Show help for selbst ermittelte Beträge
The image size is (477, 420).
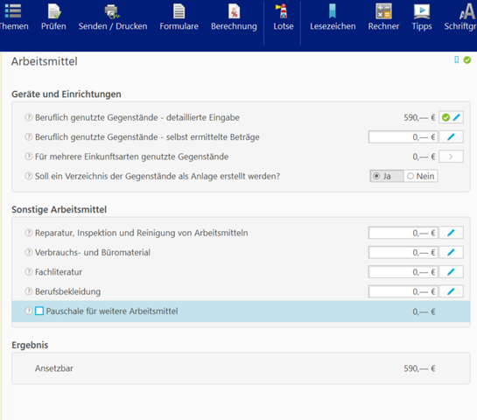tap(29, 136)
